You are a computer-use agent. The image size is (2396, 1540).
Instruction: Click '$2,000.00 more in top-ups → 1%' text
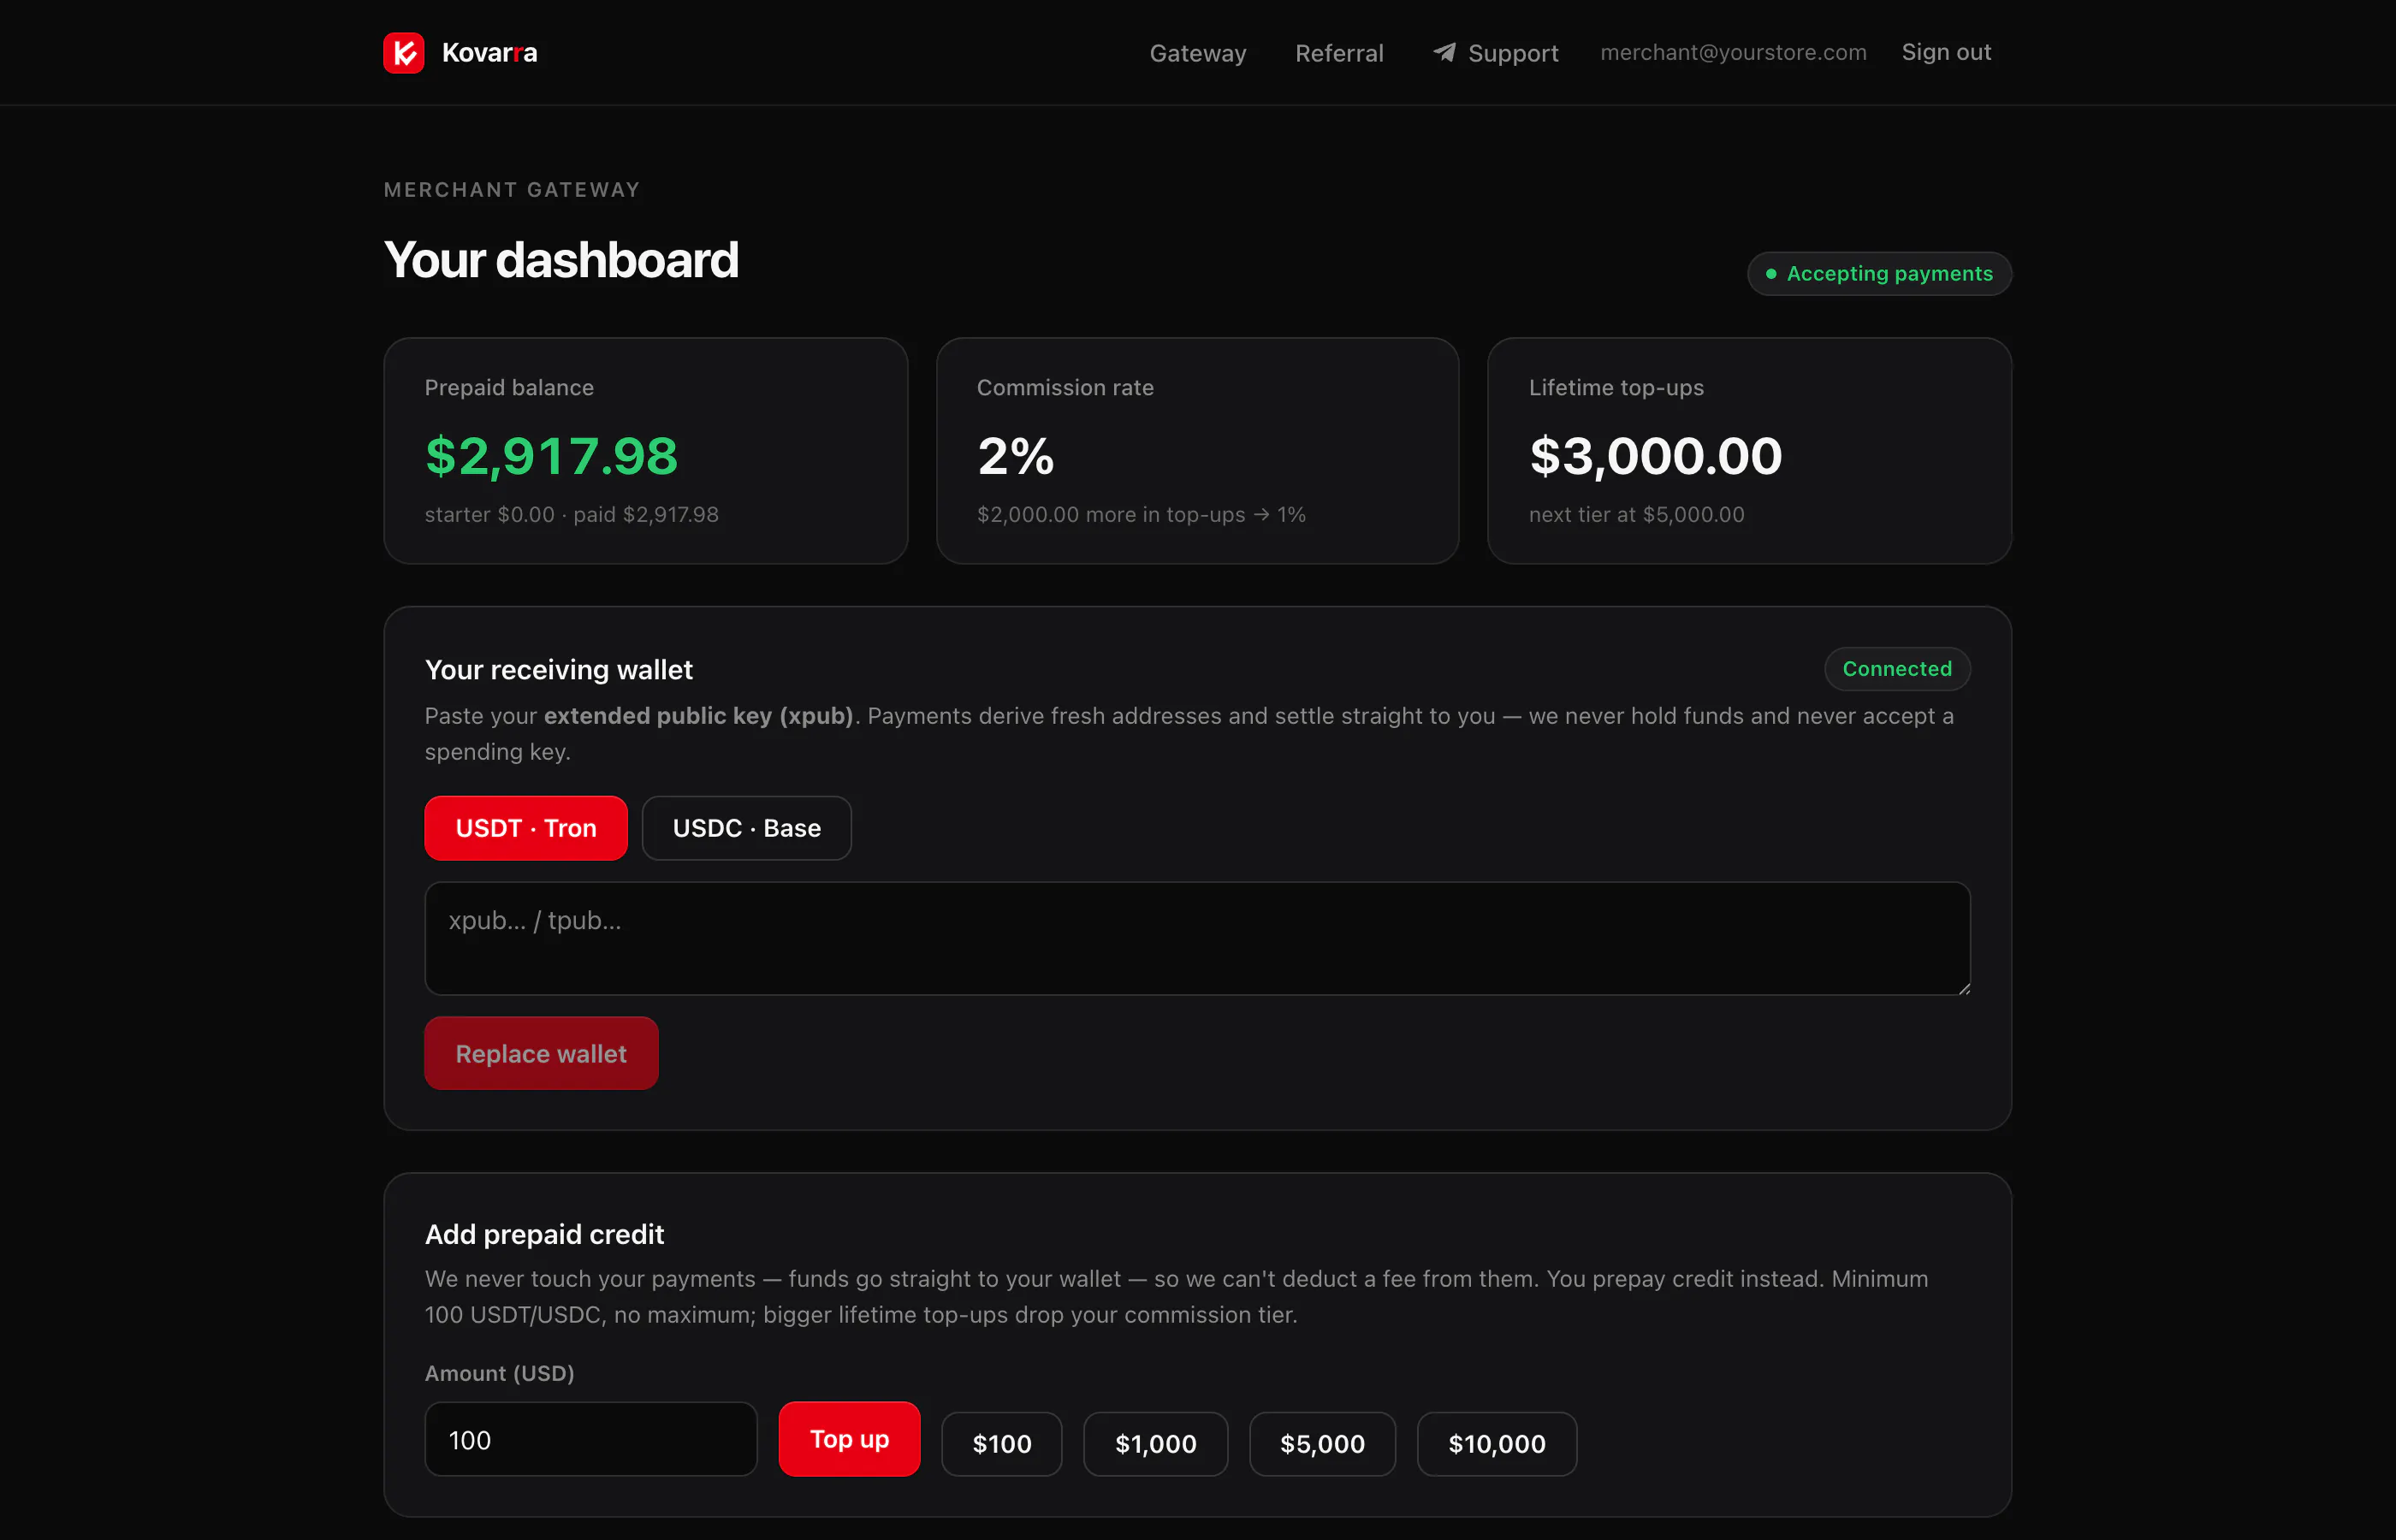coord(1141,514)
